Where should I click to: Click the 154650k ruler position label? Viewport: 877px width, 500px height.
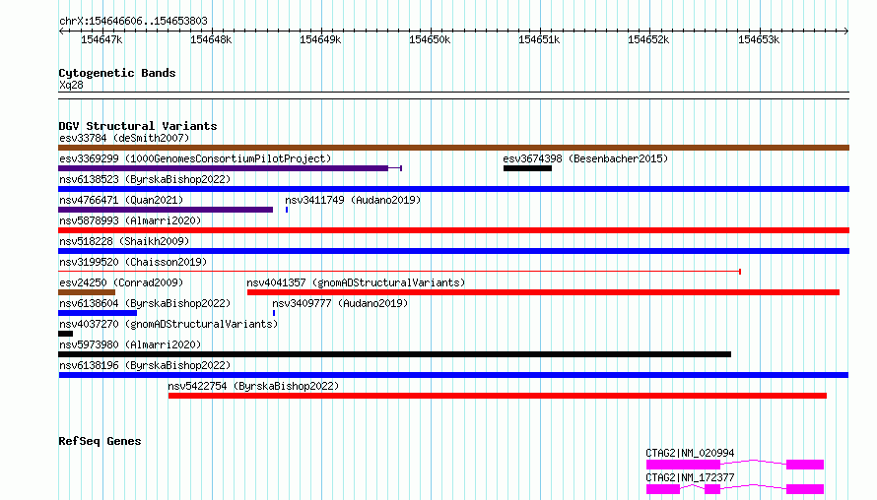tap(430, 39)
